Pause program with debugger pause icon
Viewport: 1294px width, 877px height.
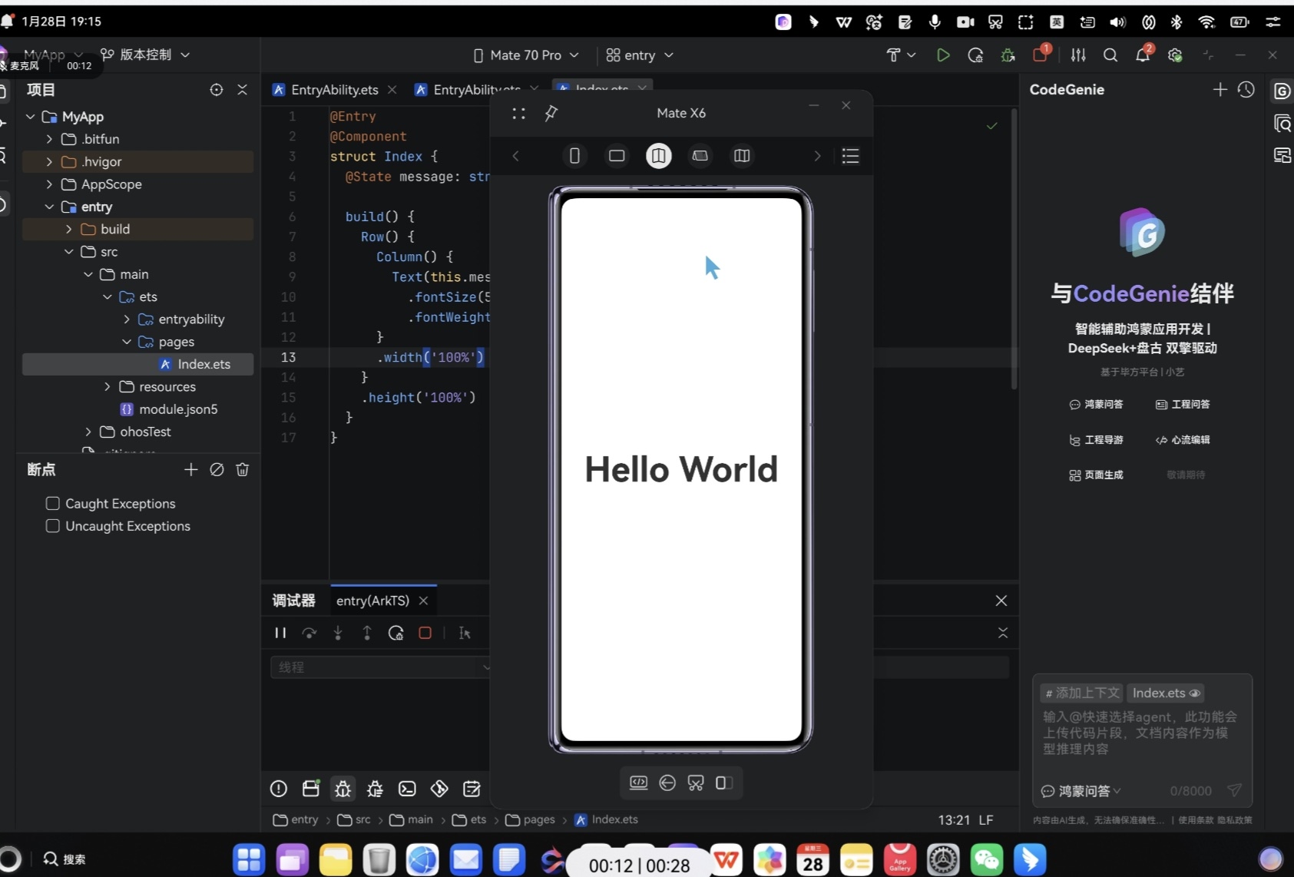(x=280, y=633)
